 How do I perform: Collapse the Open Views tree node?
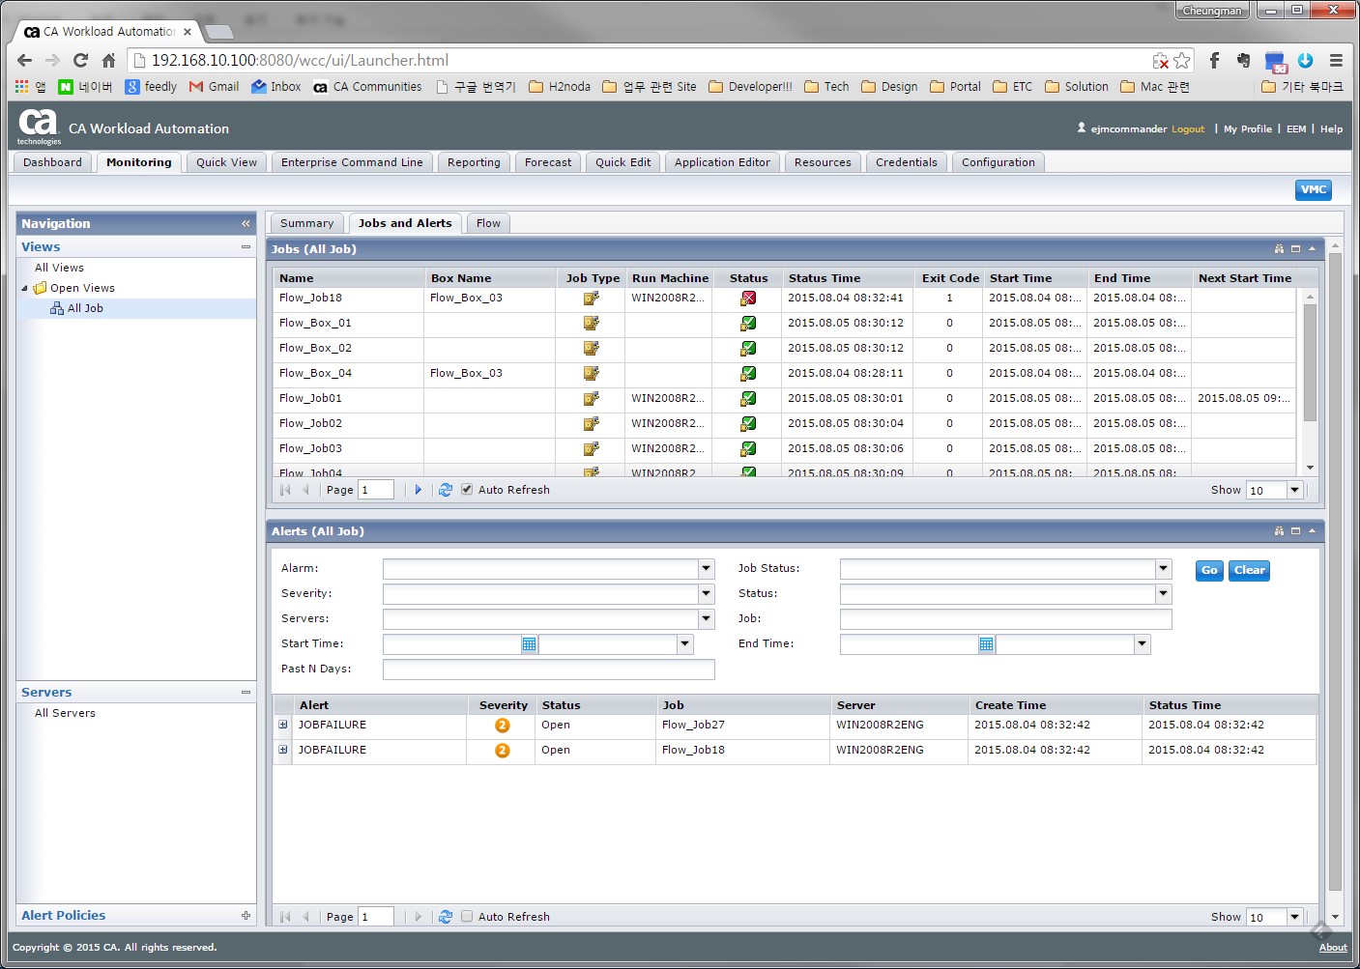pos(25,288)
